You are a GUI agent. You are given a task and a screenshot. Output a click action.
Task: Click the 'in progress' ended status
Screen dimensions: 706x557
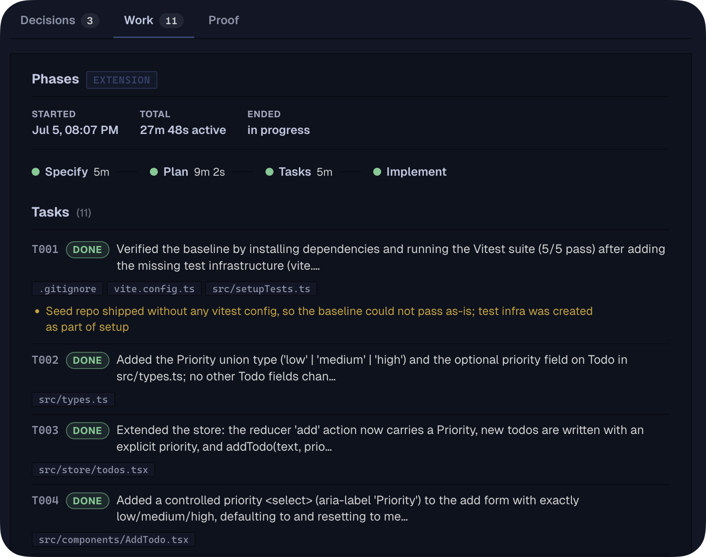[x=279, y=130]
